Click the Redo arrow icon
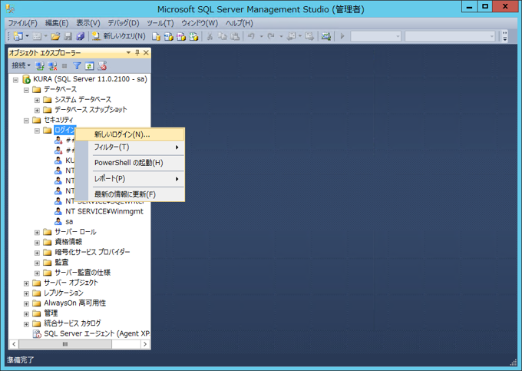 (x=271, y=36)
